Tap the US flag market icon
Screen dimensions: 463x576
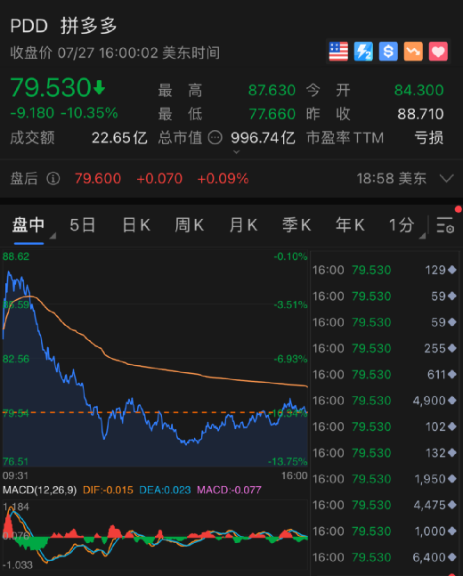pyautogui.click(x=338, y=52)
